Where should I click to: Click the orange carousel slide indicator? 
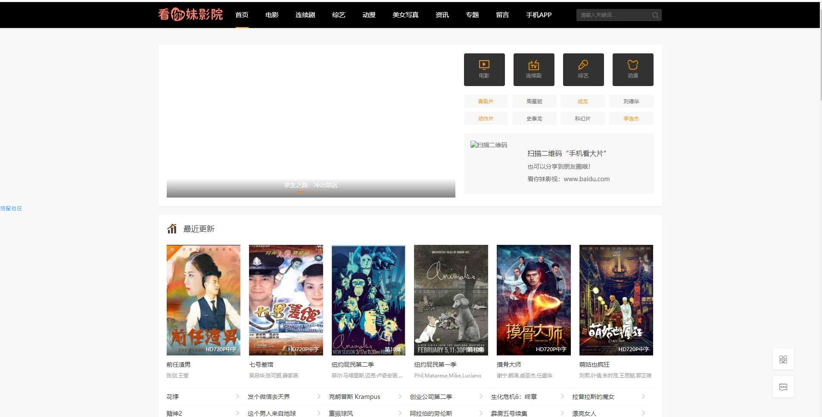300,192
